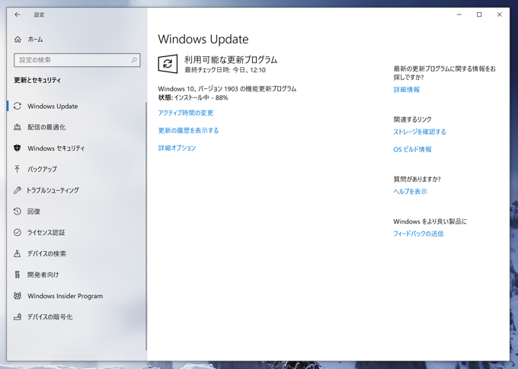The width and height of the screenshot is (518, 369).
Task: Focus the 設定の検索 search box
Action: click(77, 60)
